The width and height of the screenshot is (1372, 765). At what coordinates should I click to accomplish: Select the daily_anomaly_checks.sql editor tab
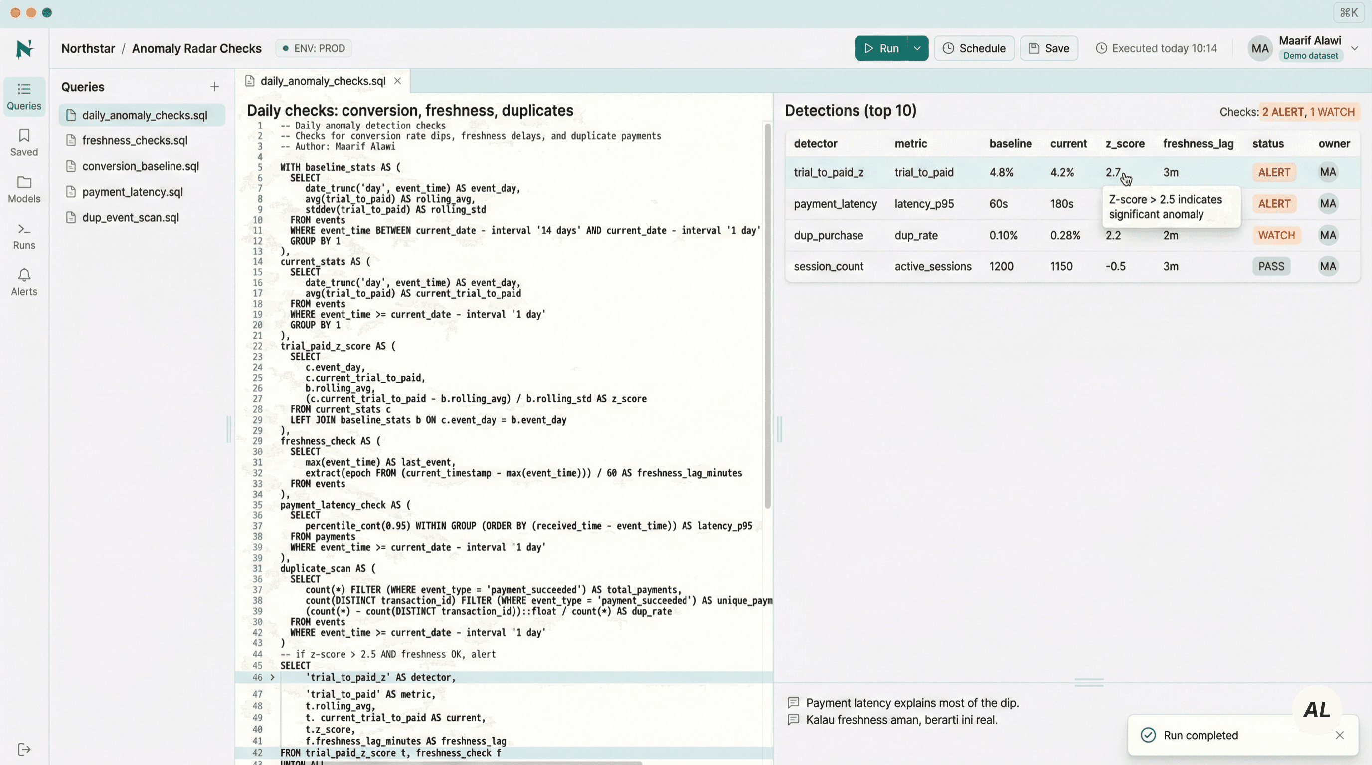click(x=322, y=81)
